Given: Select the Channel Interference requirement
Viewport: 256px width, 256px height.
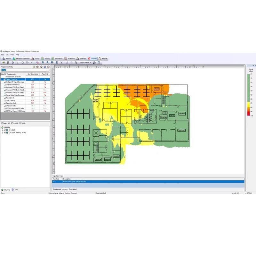Looking at the screenshot, I should pyautogui.click(x=25, y=84).
